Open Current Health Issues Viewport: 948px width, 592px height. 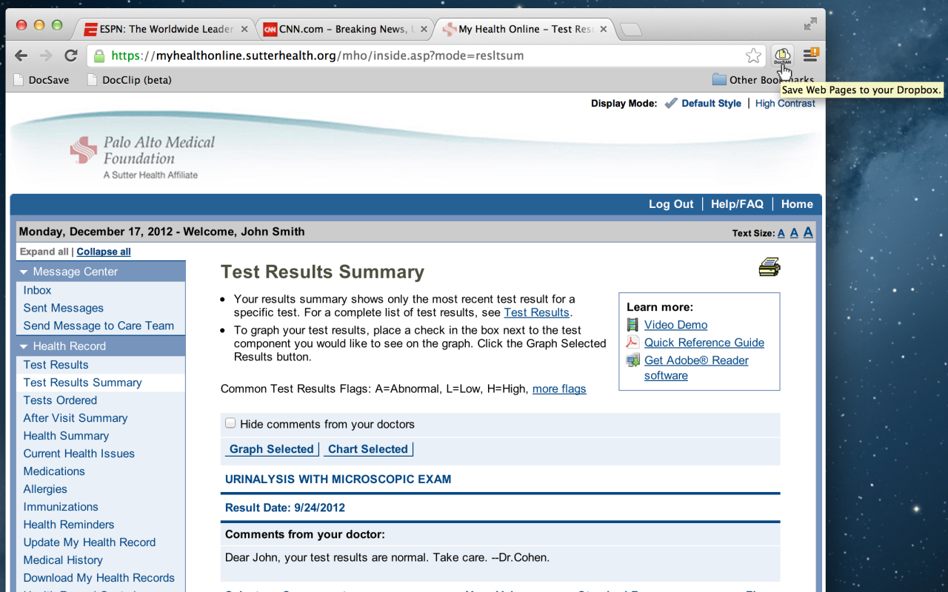tap(79, 454)
